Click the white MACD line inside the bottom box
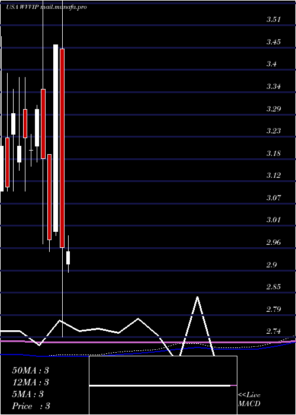The height and width of the screenshot is (415, 296). click(x=160, y=385)
